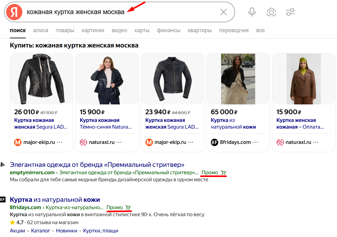Follow the Куртки, плащи sitelink
This screenshot has width=337, height=237.
click(100, 231)
